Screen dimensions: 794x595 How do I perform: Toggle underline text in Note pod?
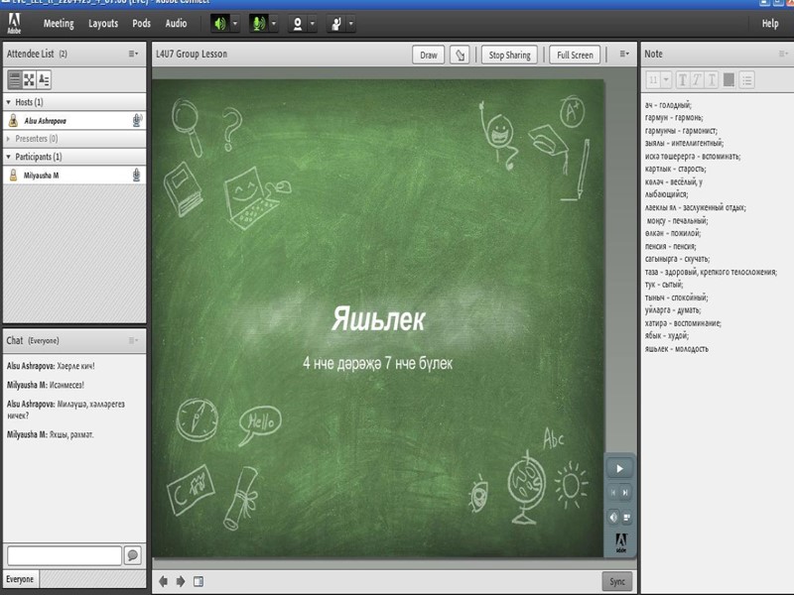(x=712, y=80)
